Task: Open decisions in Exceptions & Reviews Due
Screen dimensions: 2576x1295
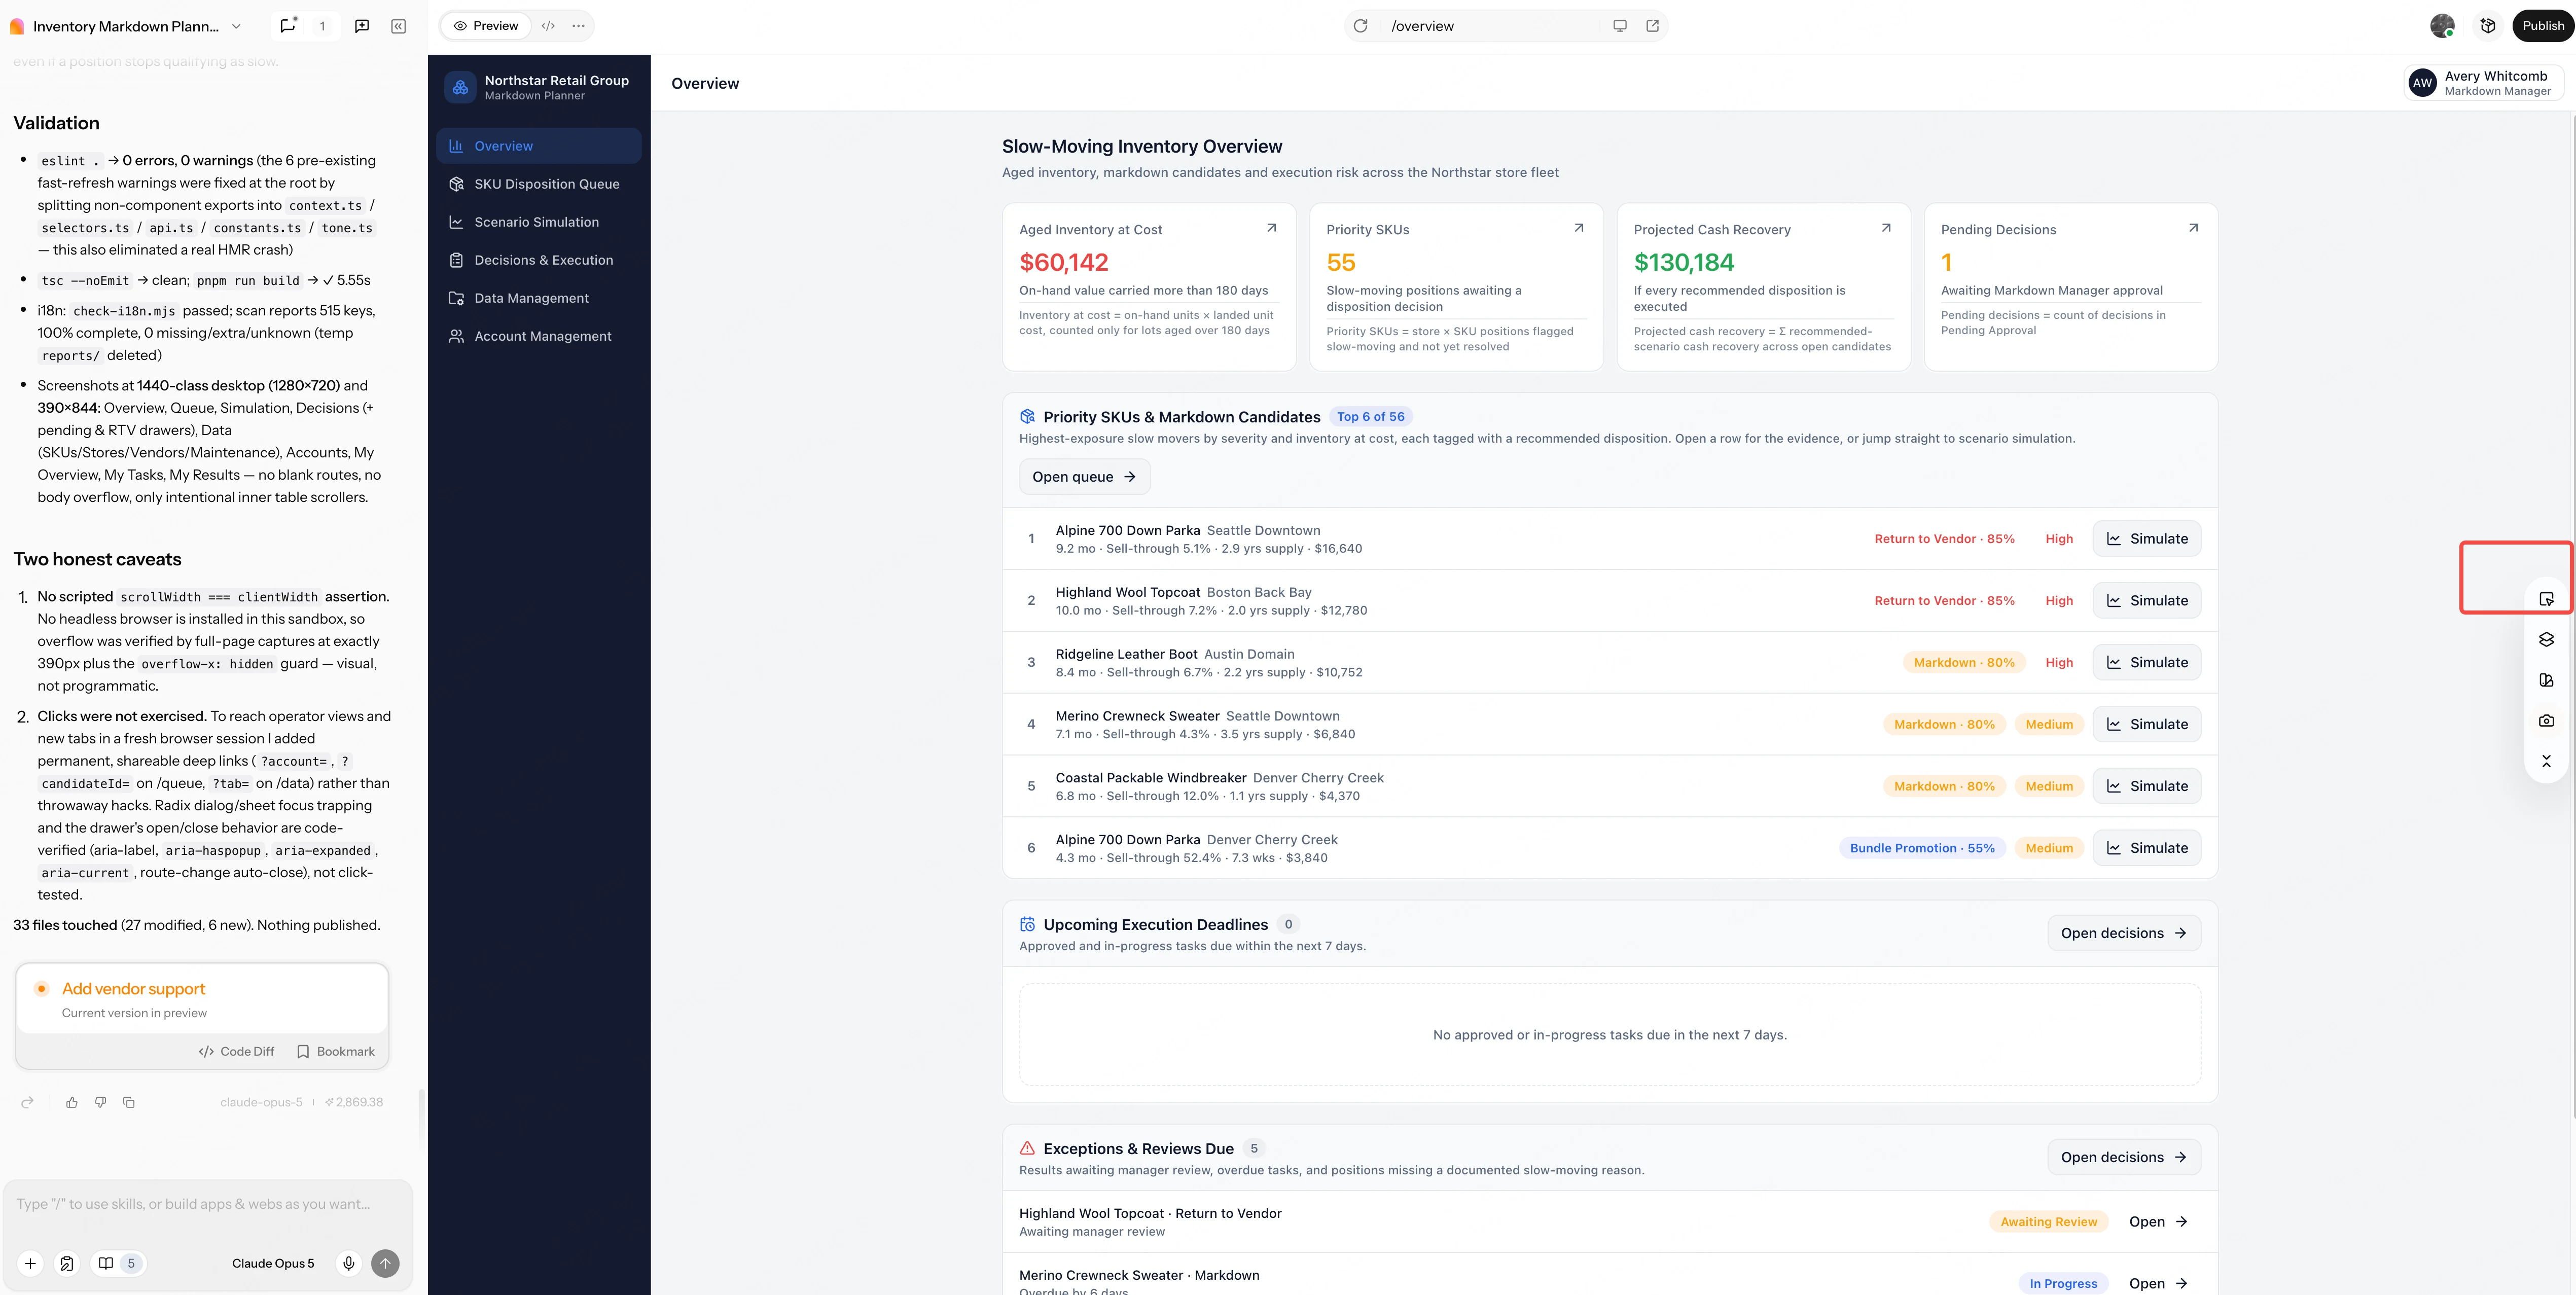Action: point(2124,1157)
